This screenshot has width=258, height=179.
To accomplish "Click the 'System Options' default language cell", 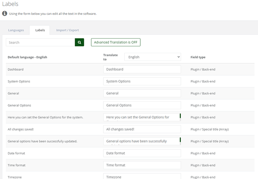I will (19, 81).
